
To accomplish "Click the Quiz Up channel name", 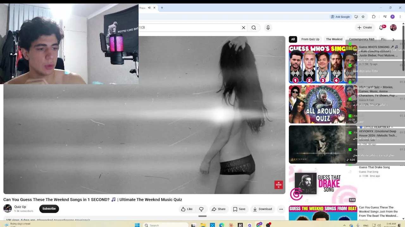I will pos(20,207).
